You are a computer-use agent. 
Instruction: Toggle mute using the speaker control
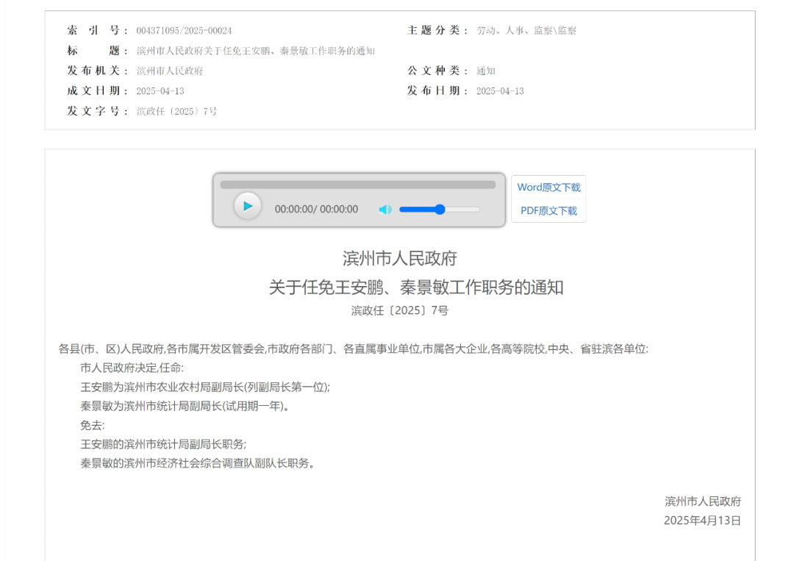click(x=385, y=210)
